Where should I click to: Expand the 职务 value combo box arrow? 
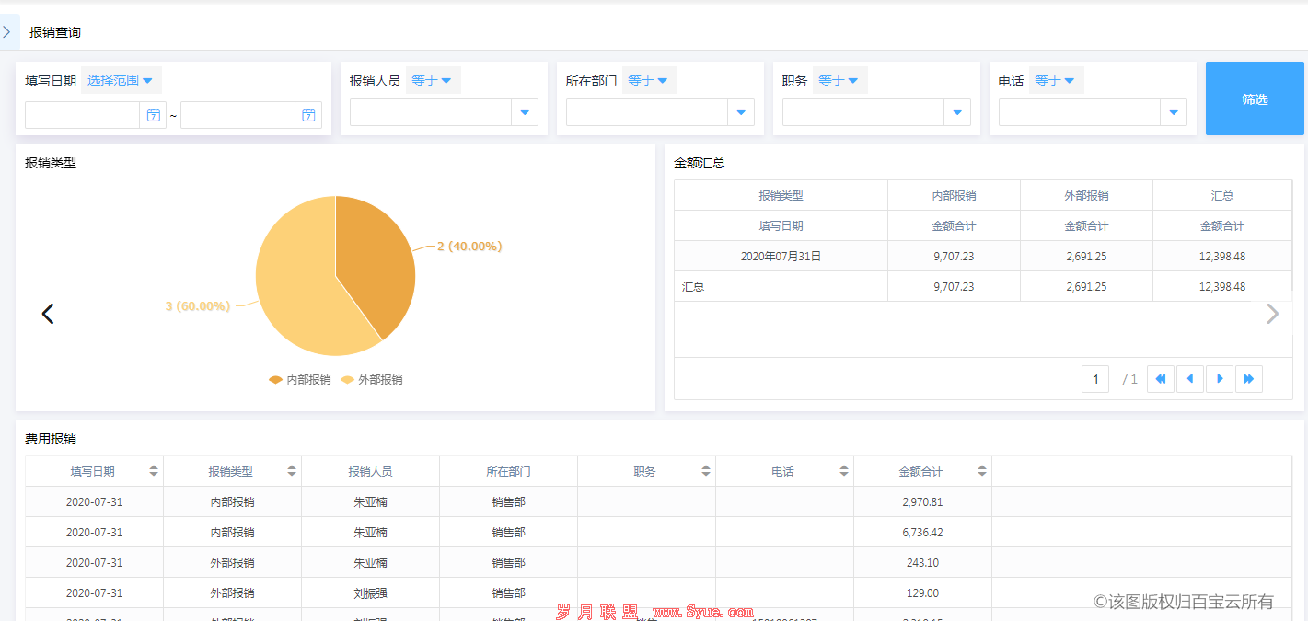pos(957,112)
